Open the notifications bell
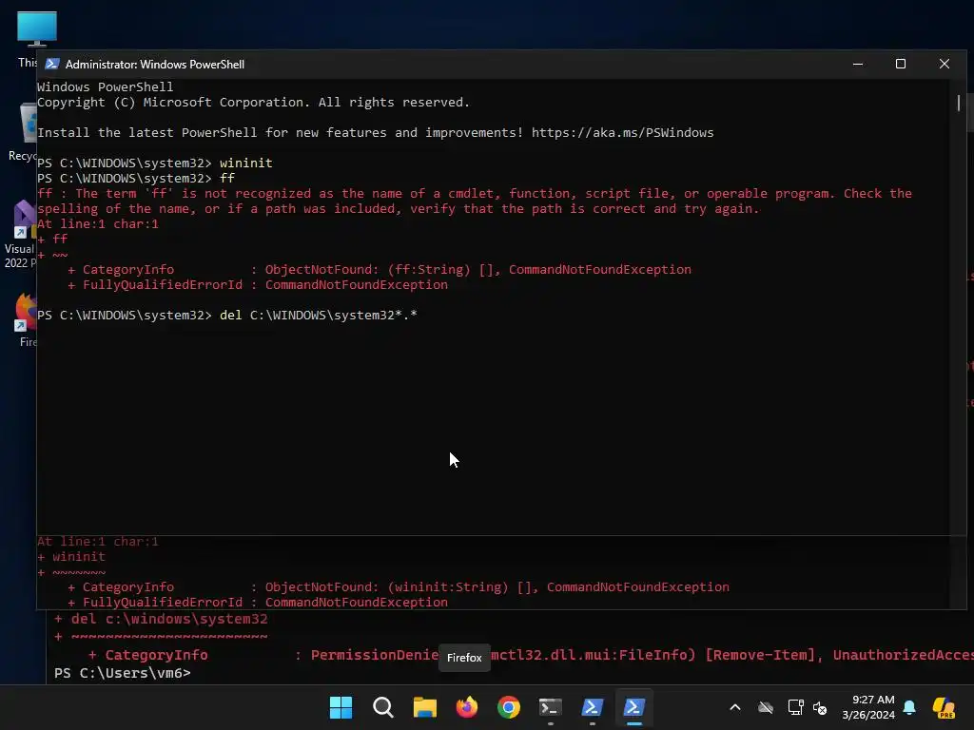974x730 pixels. [x=909, y=707]
